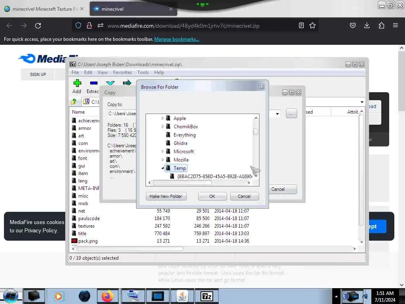Show hidden tray icons arrow
Screen dimensions: 405x304
(336, 296)
